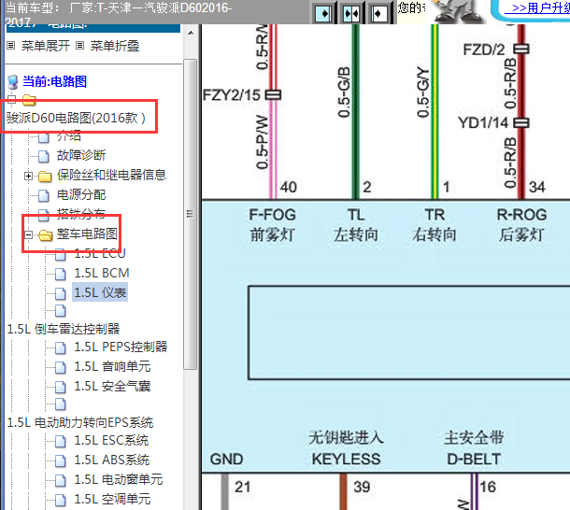Click the 电动助力转向EPS系统 document icon
The image size is (570, 510).
coord(61,404)
